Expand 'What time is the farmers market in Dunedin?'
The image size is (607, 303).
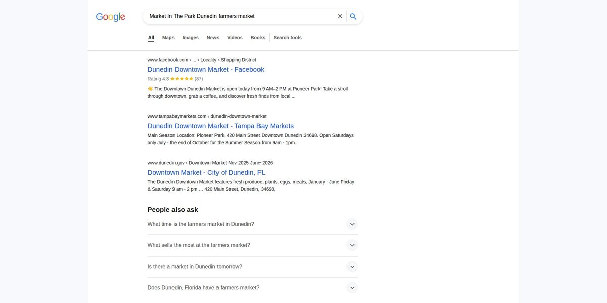pyautogui.click(x=252, y=224)
